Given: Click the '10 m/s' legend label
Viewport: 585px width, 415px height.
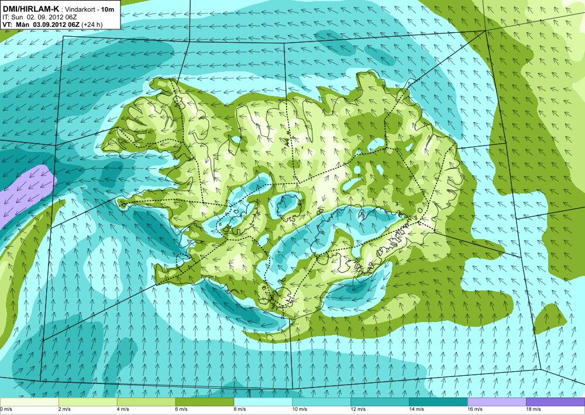Looking at the screenshot, I should click(x=300, y=409).
